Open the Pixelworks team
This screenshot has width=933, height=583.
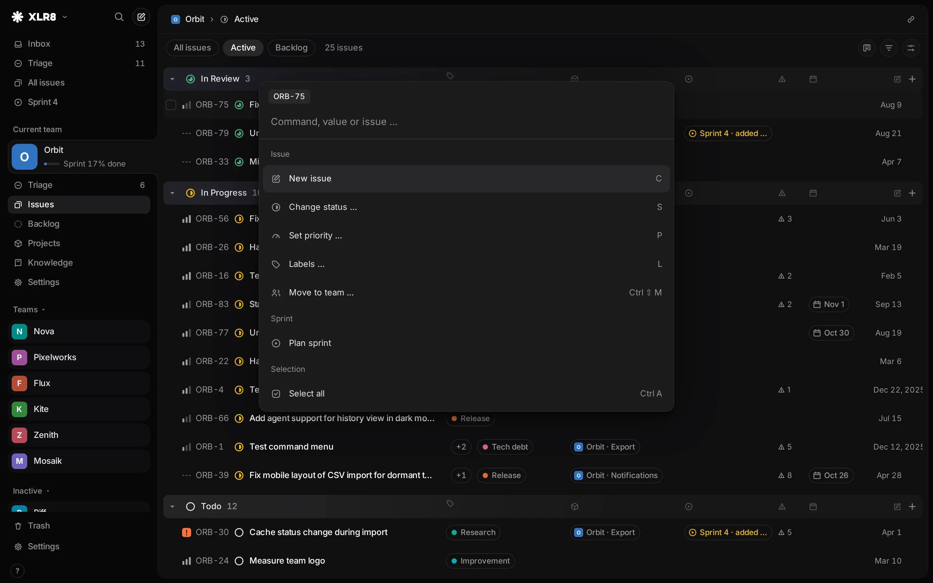pos(79,358)
